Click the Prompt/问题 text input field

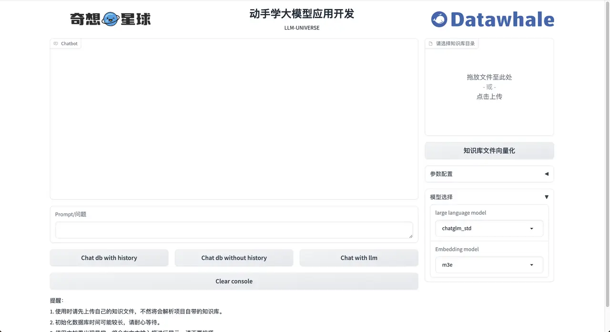[x=234, y=230]
